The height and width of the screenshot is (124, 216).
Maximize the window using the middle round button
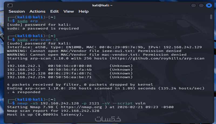[201, 5]
